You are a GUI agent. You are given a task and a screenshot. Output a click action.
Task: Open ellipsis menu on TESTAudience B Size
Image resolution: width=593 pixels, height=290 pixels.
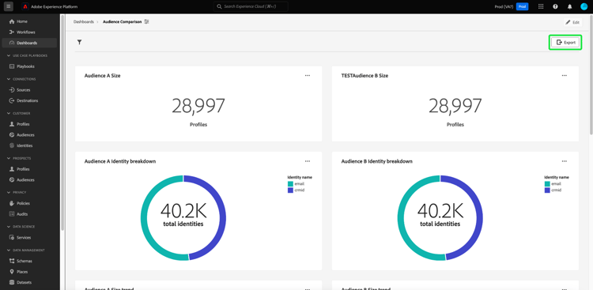(x=565, y=76)
